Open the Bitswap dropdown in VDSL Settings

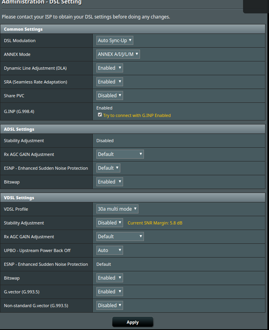coord(110,278)
